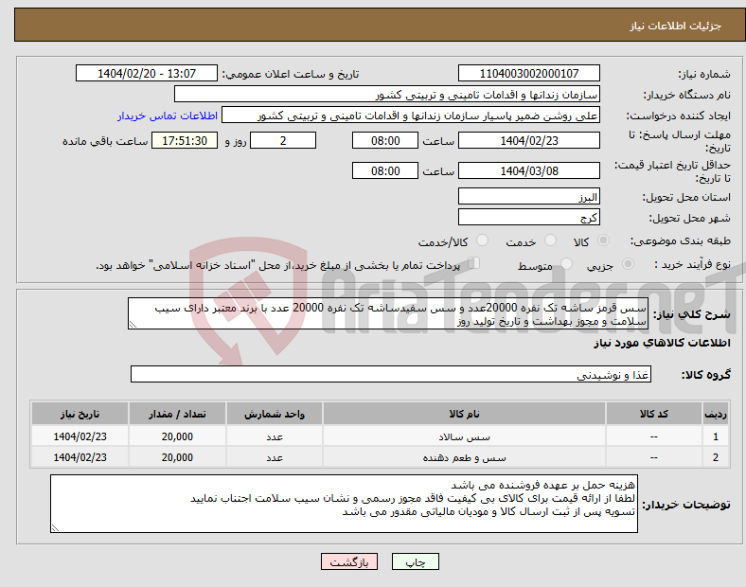746x587 pixels.
Task: Click the طبقه بندی موضوعی label
Action: pyautogui.click(x=681, y=241)
